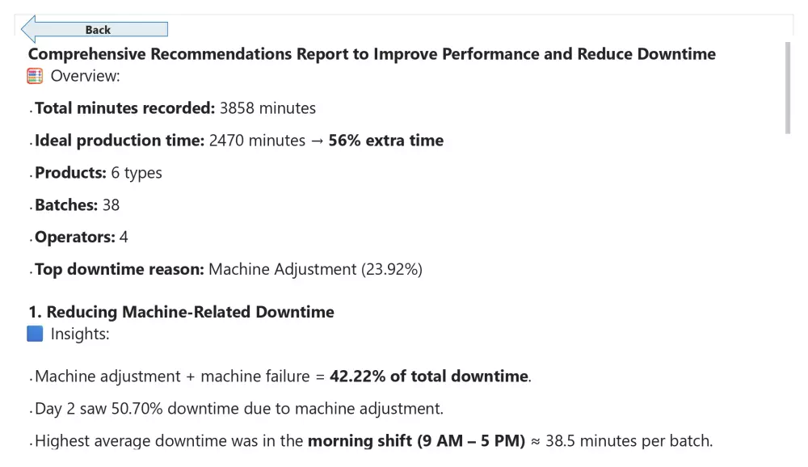Screen dimensions: 808x467
Task: Click the Back arrow button
Action: (x=95, y=30)
